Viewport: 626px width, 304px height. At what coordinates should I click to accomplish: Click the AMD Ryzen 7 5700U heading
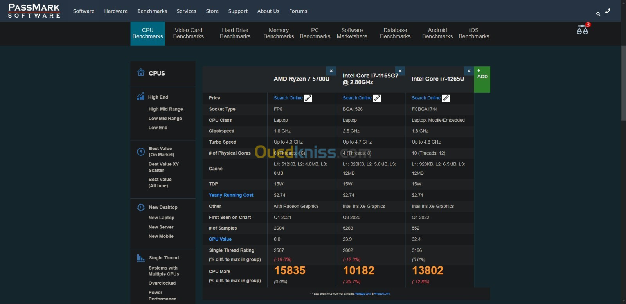point(301,79)
